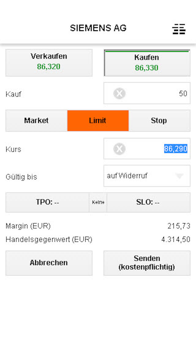Click the 'auf Widerruf' validity text
This screenshot has height=348, width=196.
click(127, 176)
